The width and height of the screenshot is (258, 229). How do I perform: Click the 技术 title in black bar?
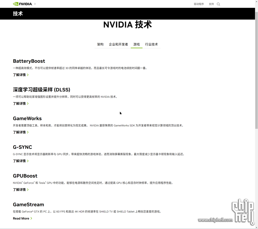(18, 13)
